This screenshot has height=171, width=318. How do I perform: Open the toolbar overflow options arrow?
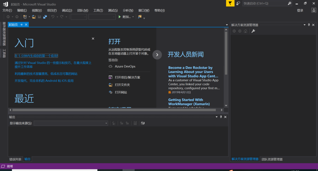click(x=144, y=18)
